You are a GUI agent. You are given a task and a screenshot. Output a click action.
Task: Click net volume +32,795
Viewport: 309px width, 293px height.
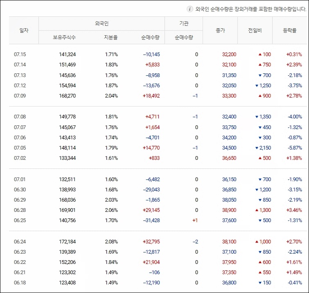(x=151, y=242)
